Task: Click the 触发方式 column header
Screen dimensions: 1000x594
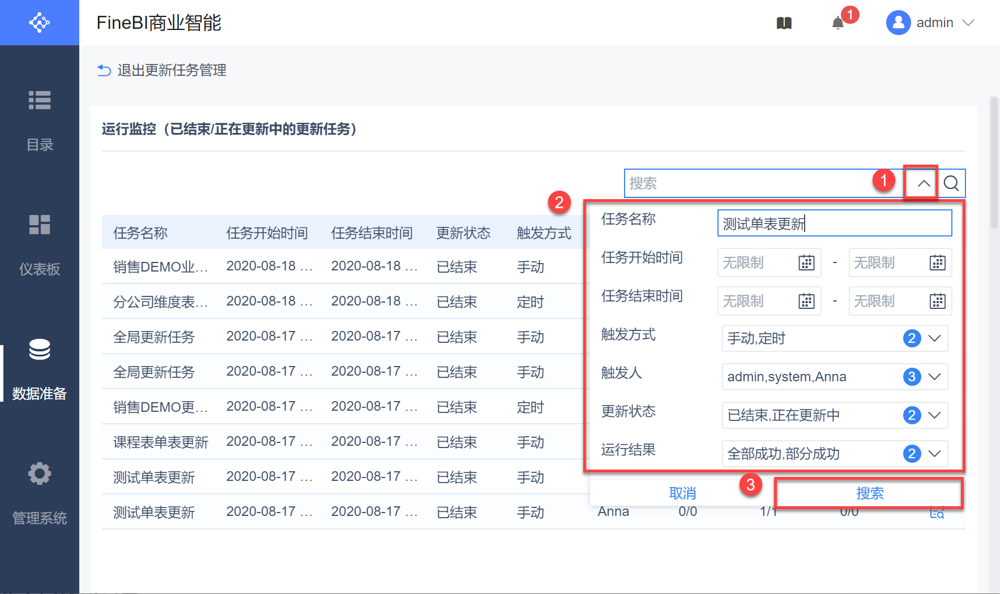Action: point(544,233)
